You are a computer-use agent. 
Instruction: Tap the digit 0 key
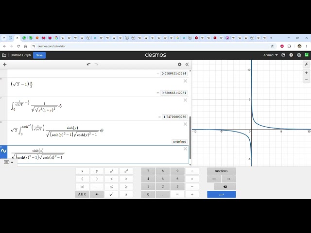(148, 194)
